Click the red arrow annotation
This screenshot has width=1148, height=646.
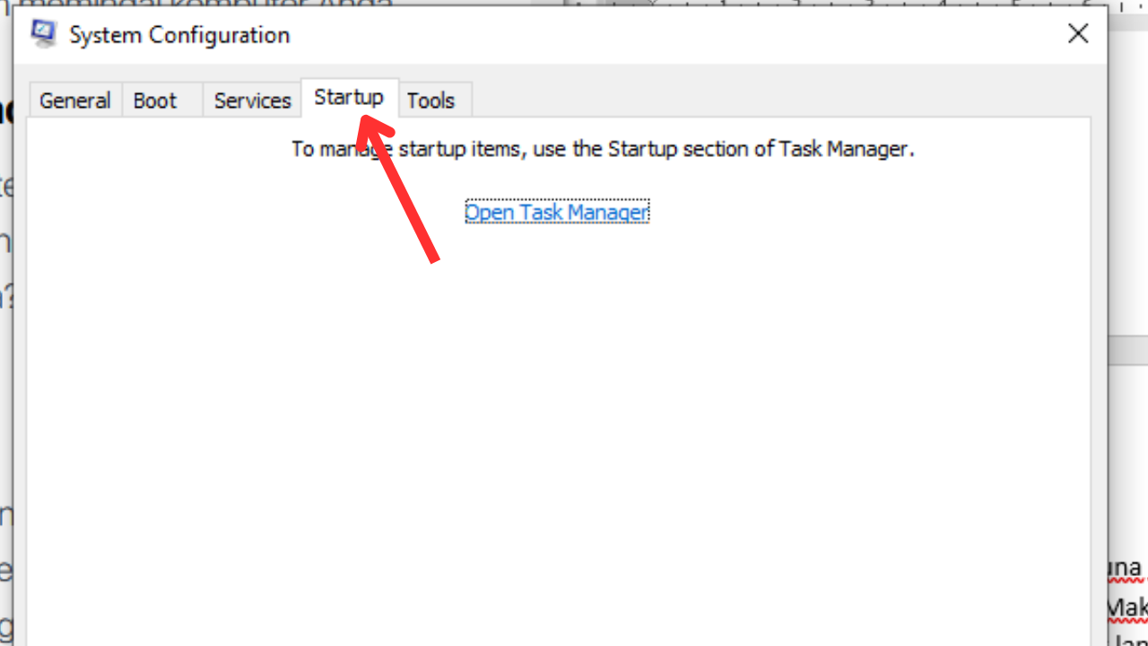(x=397, y=188)
